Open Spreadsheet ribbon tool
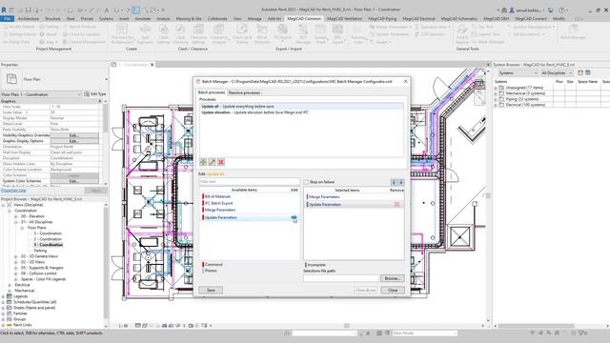610x343 pixels. pyautogui.click(x=320, y=33)
